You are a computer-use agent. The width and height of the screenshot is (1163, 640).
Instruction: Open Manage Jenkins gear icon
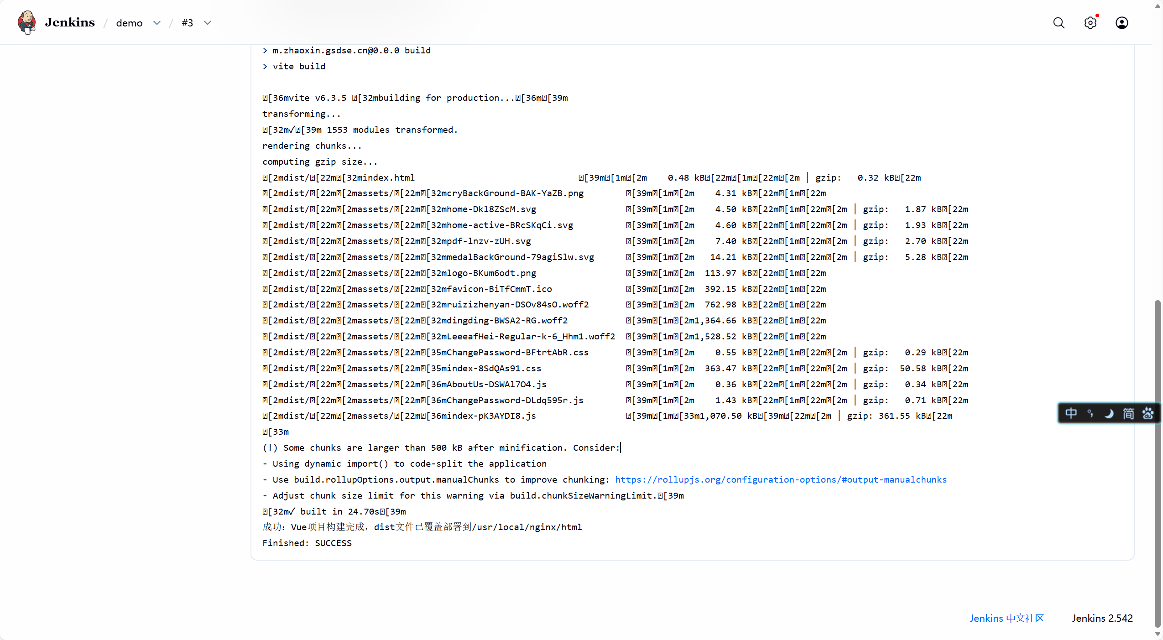pos(1090,23)
